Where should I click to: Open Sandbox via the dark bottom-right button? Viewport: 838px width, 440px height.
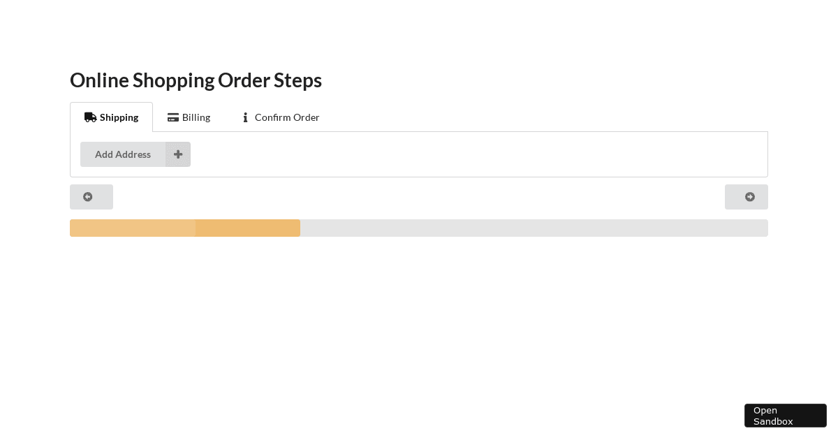coord(786,416)
